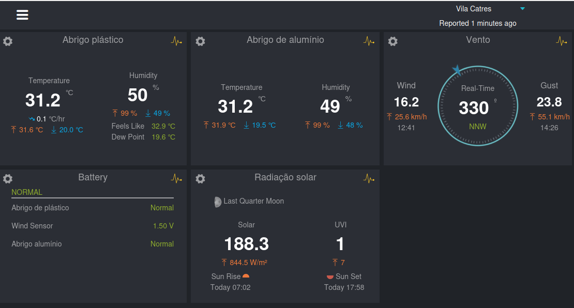Click the Sun Set icon
Image resolution: width=574 pixels, height=308 pixels.
pyautogui.click(x=330, y=277)
